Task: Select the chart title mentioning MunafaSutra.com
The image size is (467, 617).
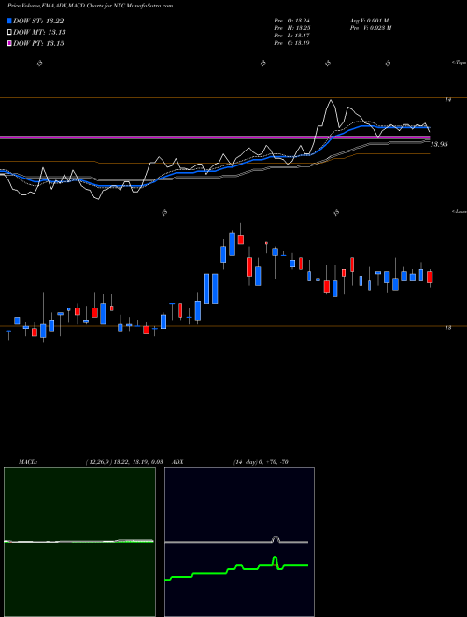Action: click(90, 6)
